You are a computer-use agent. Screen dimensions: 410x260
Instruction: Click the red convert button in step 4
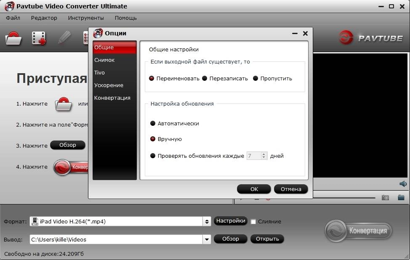(71, 167)
